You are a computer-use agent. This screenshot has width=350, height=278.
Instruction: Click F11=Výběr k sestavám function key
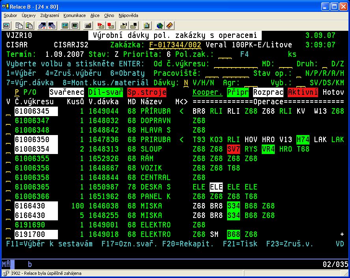[49, 244]
